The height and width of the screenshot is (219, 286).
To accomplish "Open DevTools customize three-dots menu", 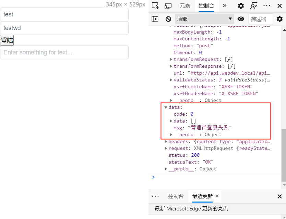I will [267, 6].
